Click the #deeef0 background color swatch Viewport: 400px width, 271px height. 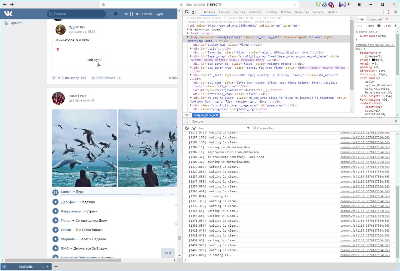(367, 56)
